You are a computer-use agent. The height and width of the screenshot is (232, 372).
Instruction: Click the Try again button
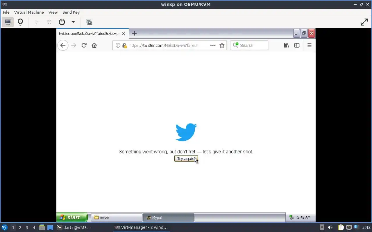click(186, 159)
